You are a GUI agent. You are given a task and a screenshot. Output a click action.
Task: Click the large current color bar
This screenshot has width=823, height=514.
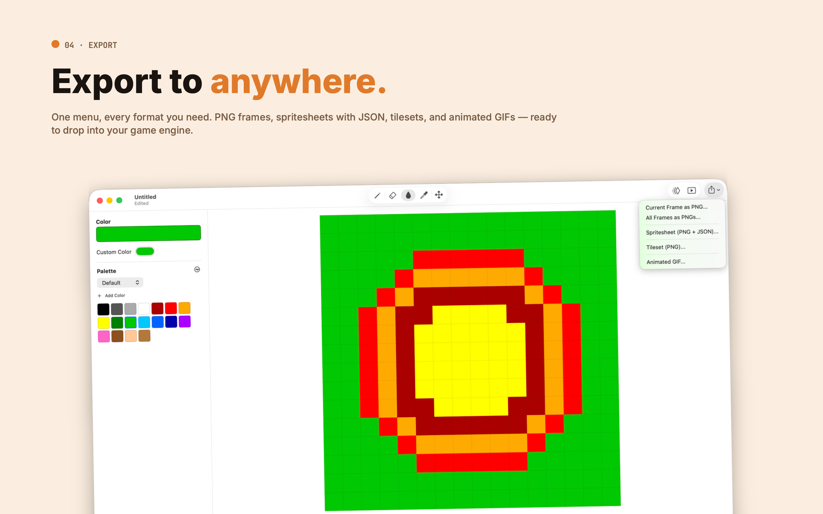149,233
